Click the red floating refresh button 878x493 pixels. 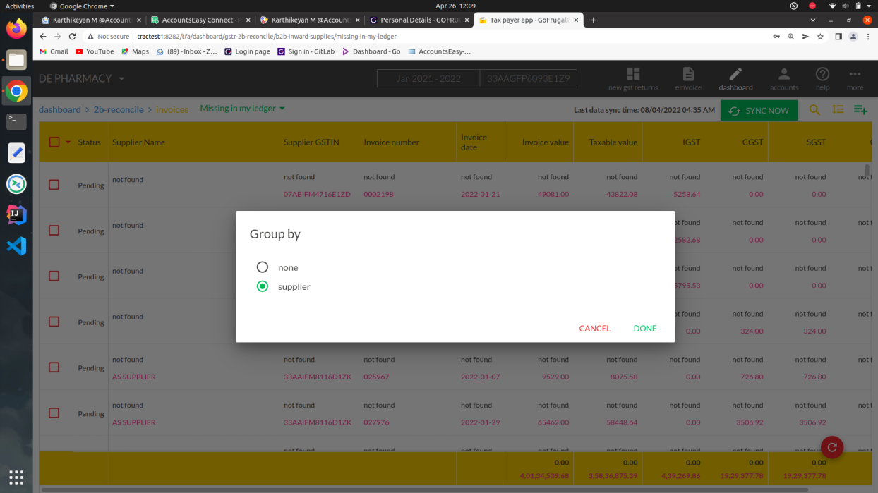click(832, 447)
